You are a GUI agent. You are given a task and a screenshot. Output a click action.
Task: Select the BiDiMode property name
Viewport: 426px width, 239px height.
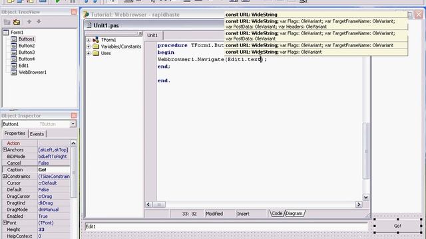click(x=16, y=157)
